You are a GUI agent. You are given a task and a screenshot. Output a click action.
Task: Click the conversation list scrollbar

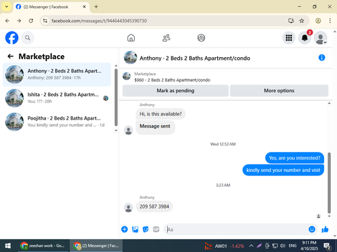tap(116, 97)
